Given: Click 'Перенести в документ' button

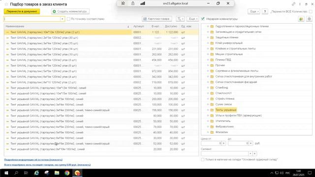Looking at the screenshot, I should click(22, 11).
